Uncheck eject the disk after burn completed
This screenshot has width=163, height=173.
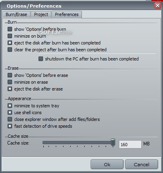[x=10, y=43]
